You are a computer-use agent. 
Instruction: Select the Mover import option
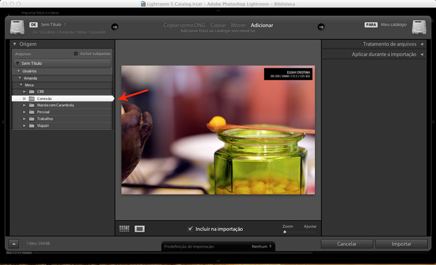tap(239, 25)
